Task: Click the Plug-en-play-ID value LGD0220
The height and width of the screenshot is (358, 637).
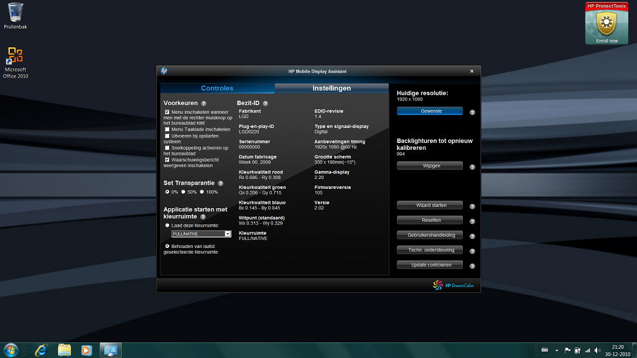Action: click(x=249, y=132)
